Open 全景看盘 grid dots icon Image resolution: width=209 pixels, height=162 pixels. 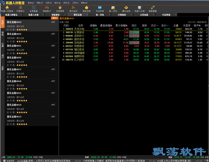(34, 7)
